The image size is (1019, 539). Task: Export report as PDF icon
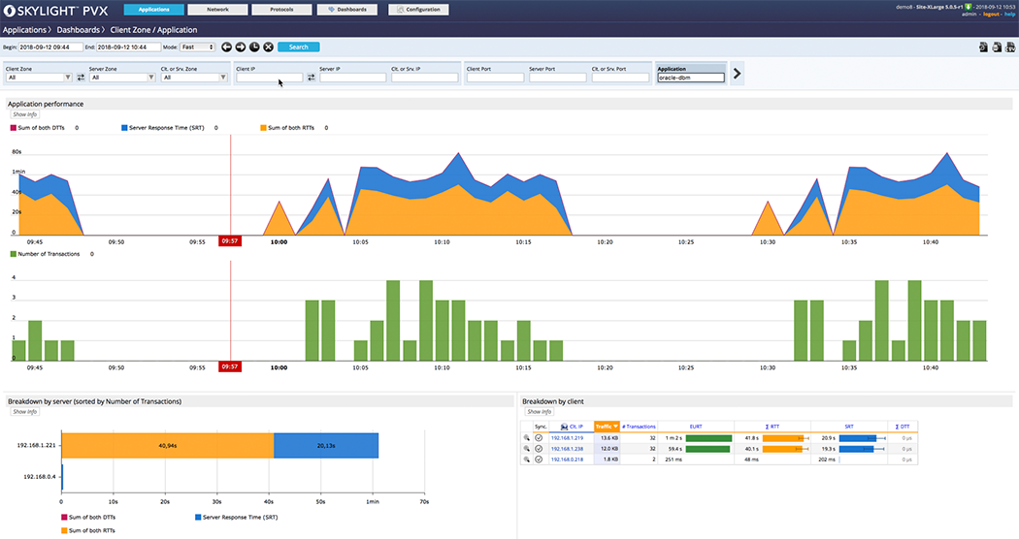tap(983, 47)
